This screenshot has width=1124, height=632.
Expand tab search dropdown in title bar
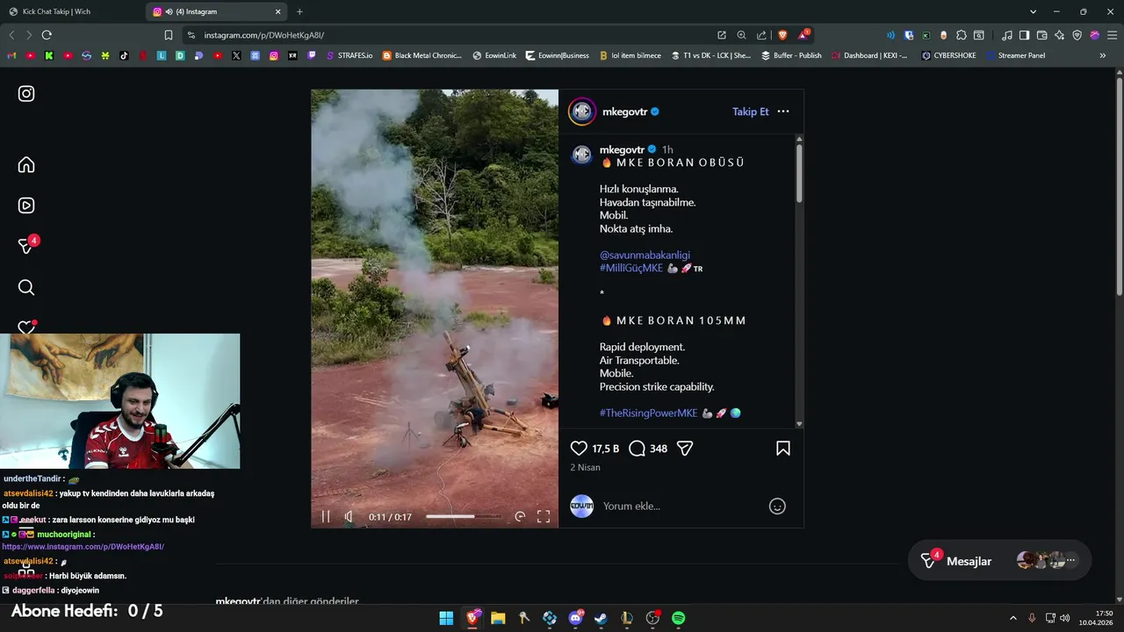1033,11
